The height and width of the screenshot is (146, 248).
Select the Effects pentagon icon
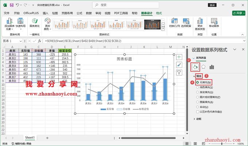204,67
